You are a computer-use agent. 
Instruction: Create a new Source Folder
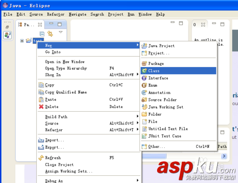178,100
